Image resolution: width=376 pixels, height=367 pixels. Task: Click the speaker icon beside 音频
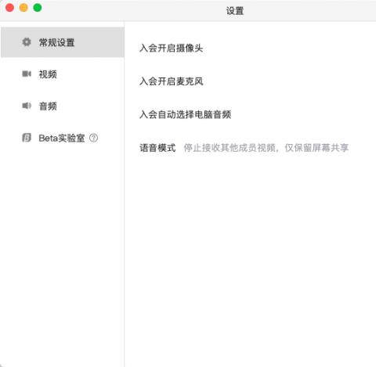point(27,106)
